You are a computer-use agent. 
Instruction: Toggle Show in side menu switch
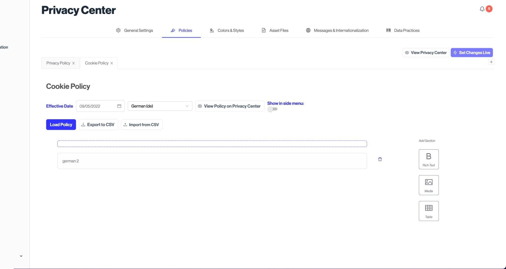(273, 109)
